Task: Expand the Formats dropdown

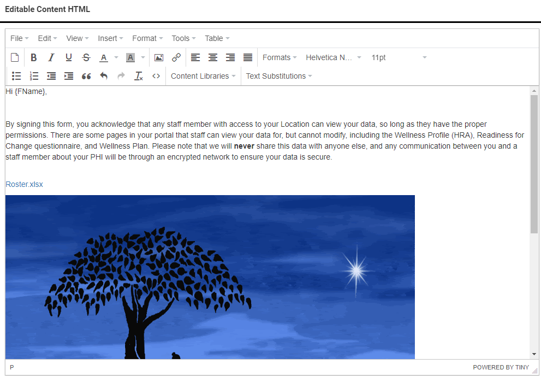Action: (x=280, y=57)
